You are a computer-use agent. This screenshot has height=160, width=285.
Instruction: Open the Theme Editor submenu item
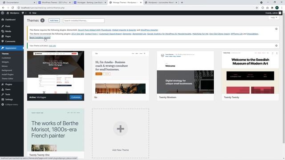8,79
